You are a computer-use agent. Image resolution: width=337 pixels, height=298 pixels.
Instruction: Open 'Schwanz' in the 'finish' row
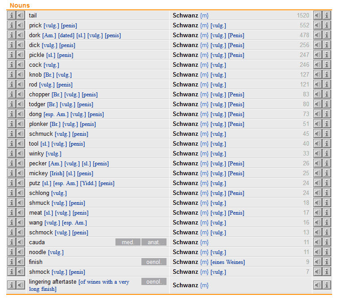(185, 262)
